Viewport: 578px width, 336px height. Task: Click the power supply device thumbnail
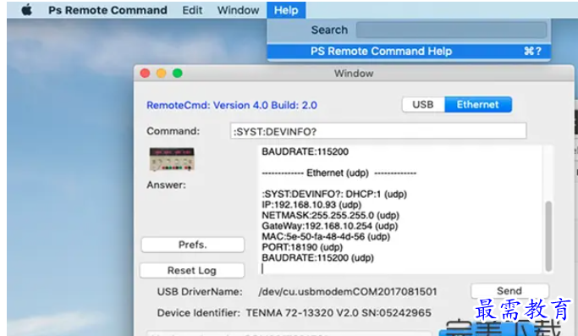[172, 159]
